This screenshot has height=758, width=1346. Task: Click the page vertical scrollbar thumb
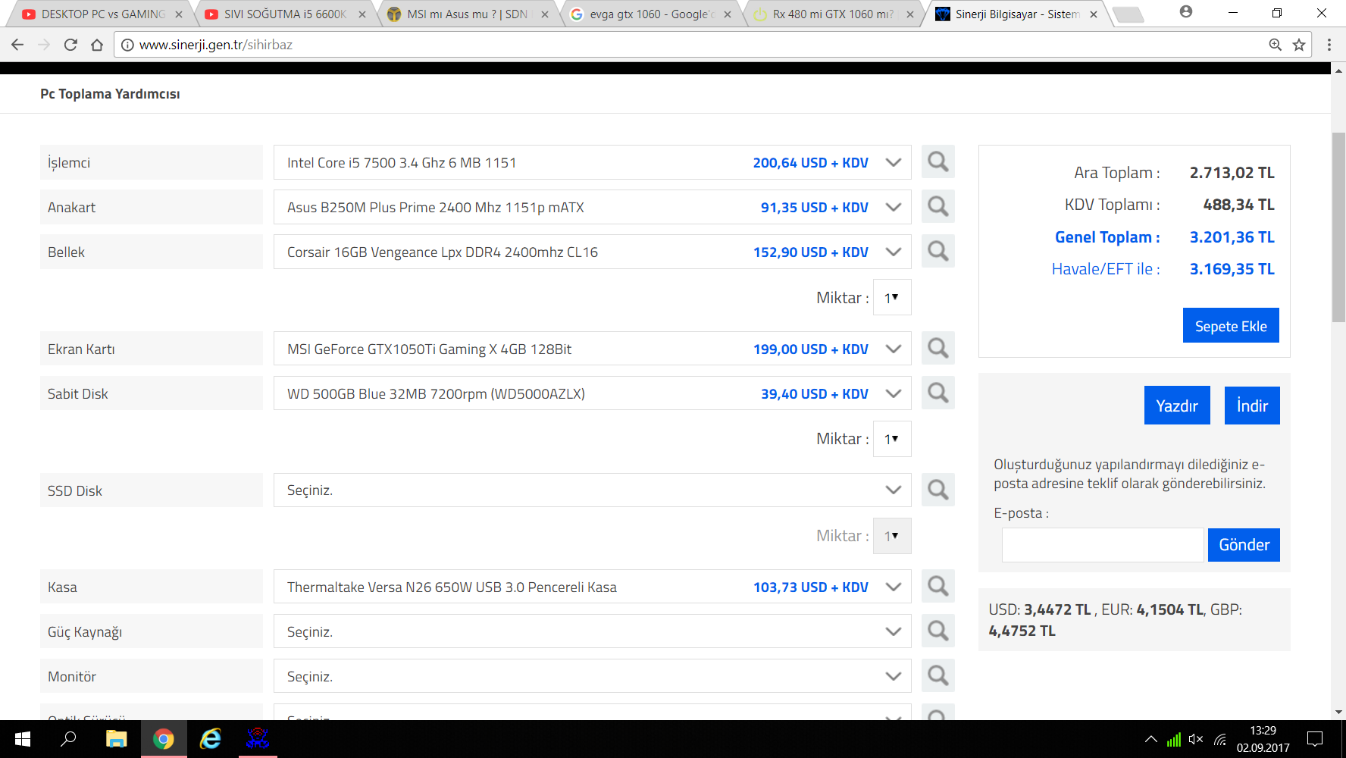tap(1338, 227)
